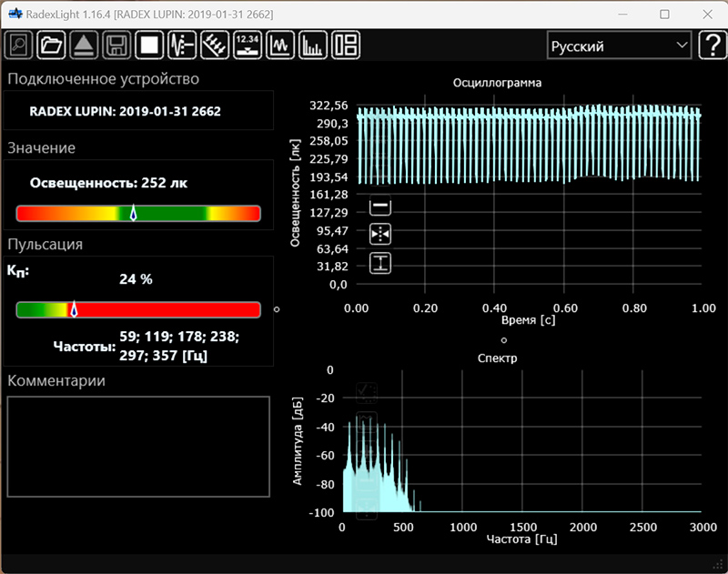Open help with the question mark button
The height and width of the screenshot is (574, 728).
click(711, 45)
